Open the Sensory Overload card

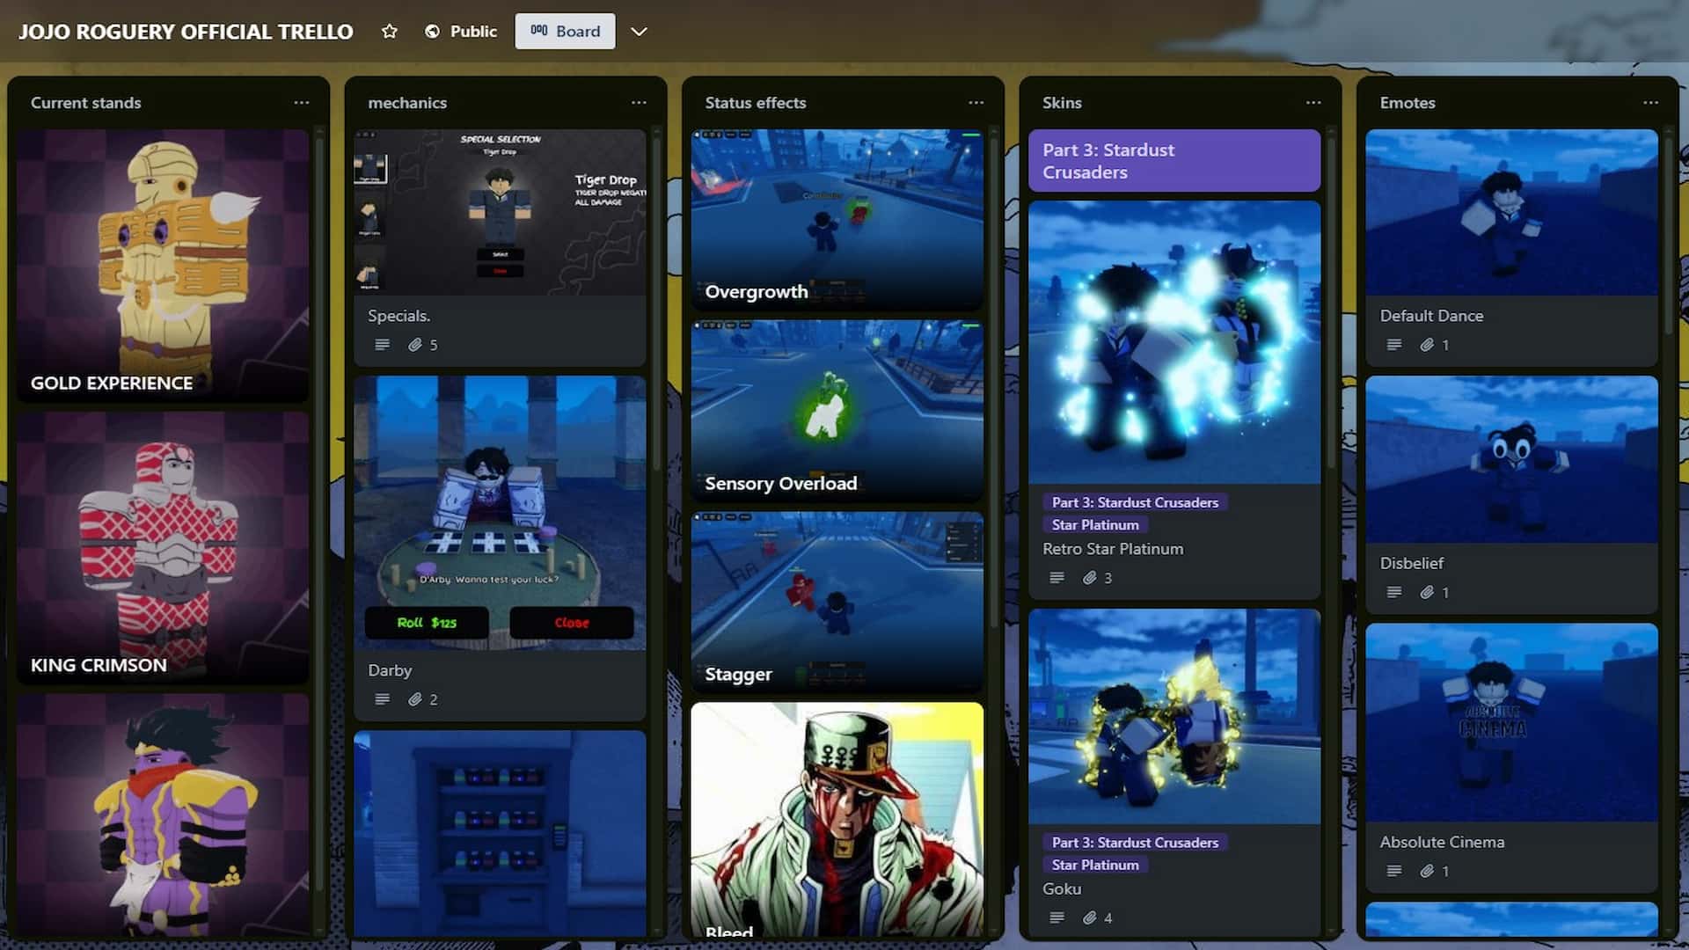(837, 411)
